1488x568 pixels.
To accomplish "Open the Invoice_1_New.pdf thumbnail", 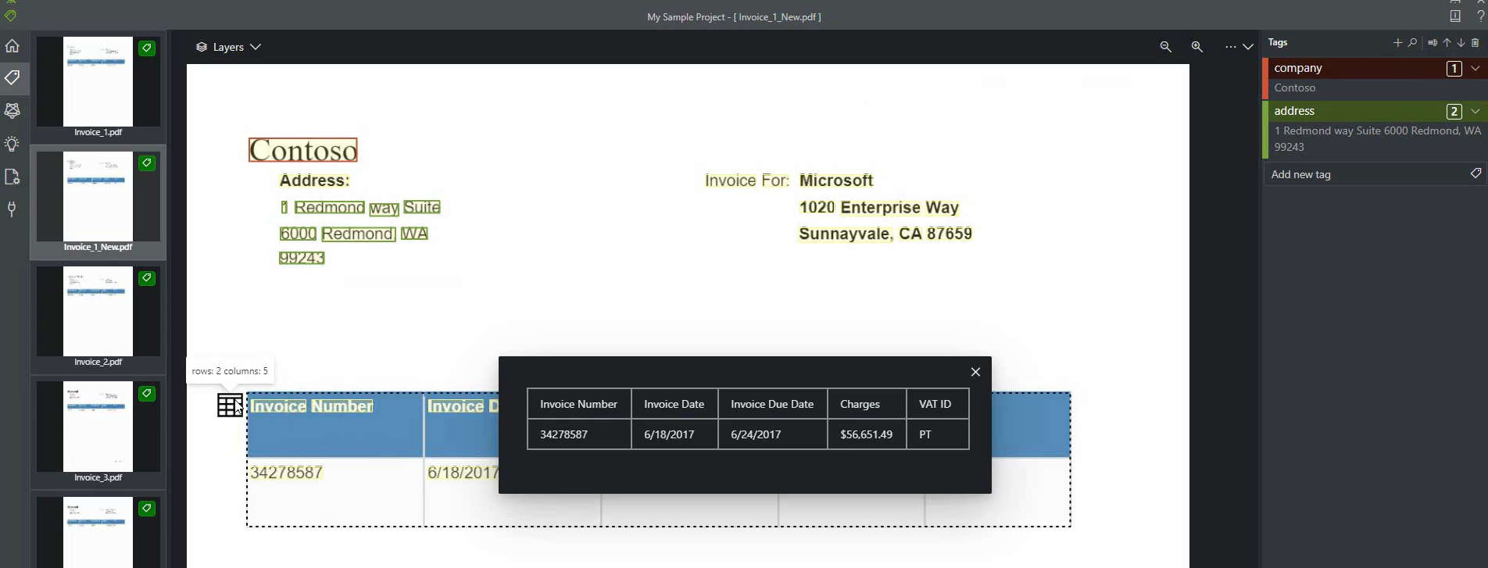I will pos(98,196).
